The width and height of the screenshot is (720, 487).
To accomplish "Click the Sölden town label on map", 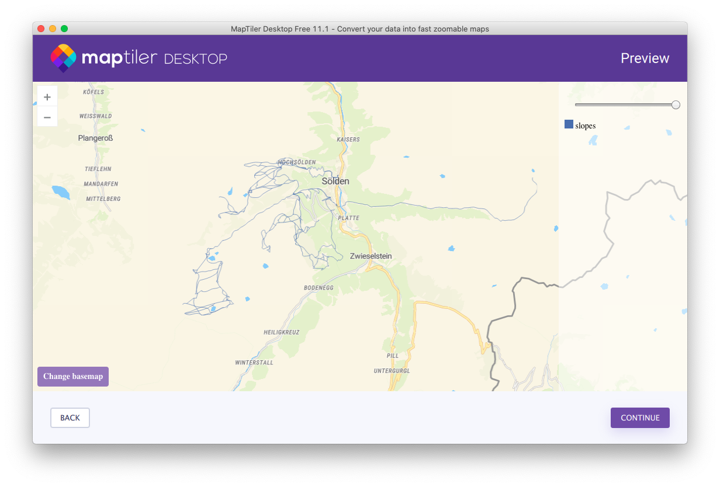I will [x=335, y=182].
